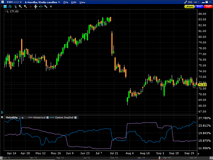The height and width of the screenshot is (160, 213).
Task: Select the text annotation T tool
Action: (x=5, y=6)
